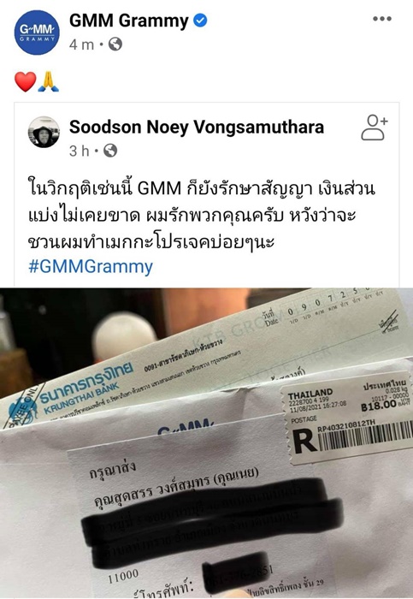Add Soodson Noey as a friend

[x=374, y=128]
